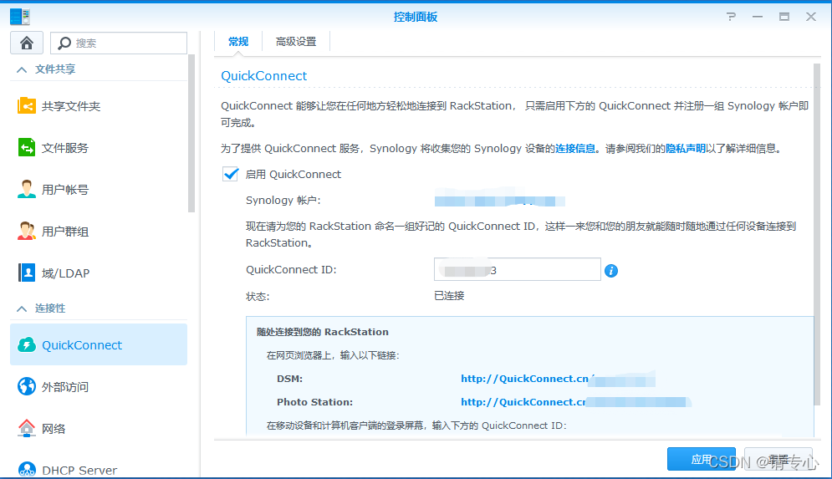Open 用户群组 in the sidebar
This screenshot has width=832, height=479.
[99, 231]
